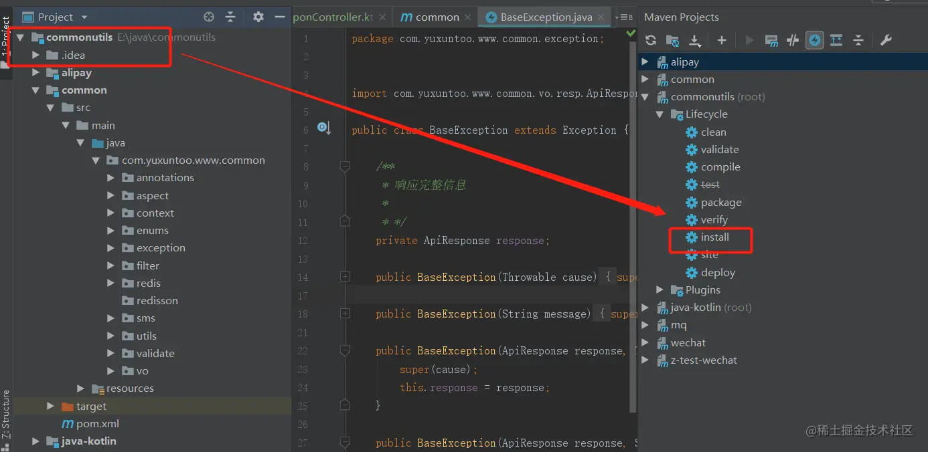Screen dimensions: 928x452
Task: Reimport all Maven projects (refresh icon)
Action: click(x=651, y=40)
